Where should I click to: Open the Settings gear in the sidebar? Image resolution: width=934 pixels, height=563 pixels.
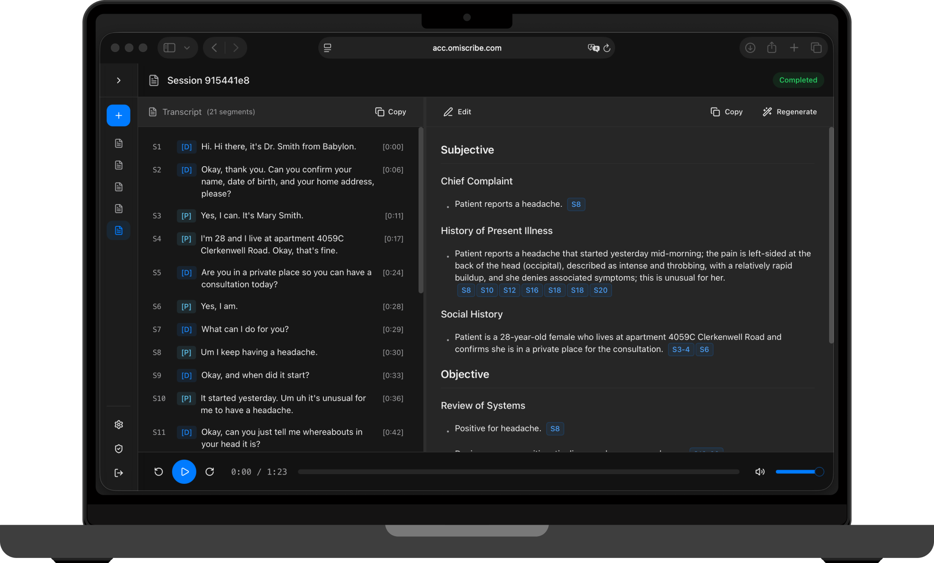tap(118, 425)
